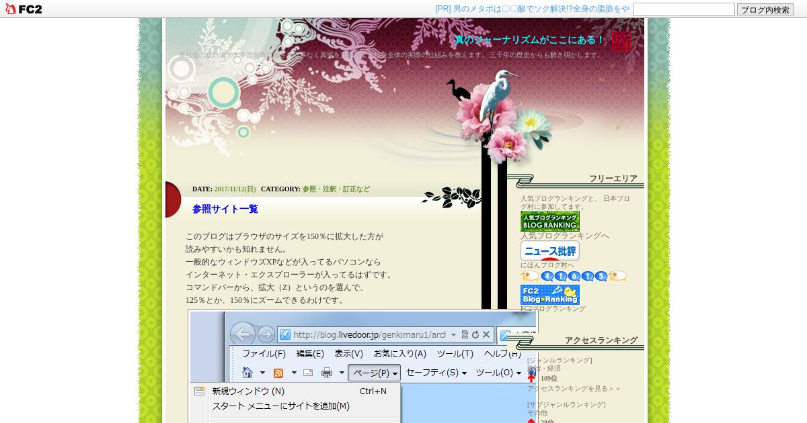Click the Back arrow in the IE screenshot
This screenshot has height=423, width=807.
(243, 334)
